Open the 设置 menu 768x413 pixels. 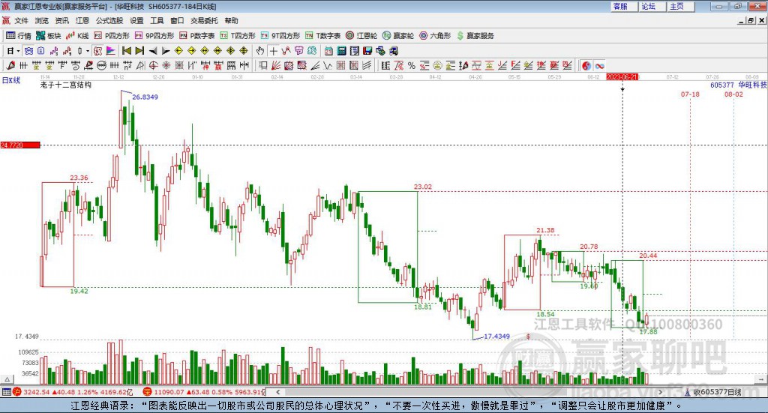(x=136, y=20)
